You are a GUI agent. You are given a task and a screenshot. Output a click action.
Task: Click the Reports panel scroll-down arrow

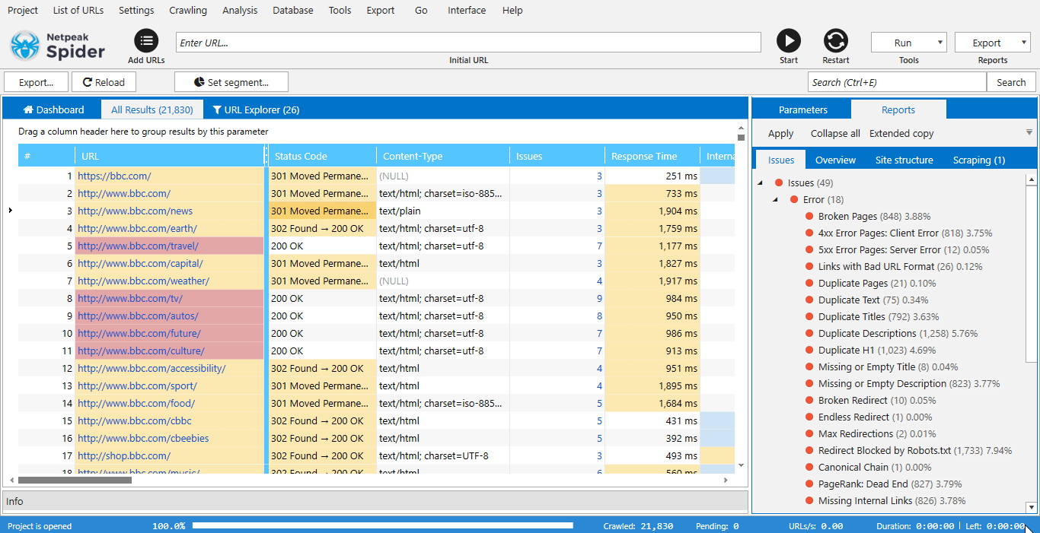[x=1032, y=507]
